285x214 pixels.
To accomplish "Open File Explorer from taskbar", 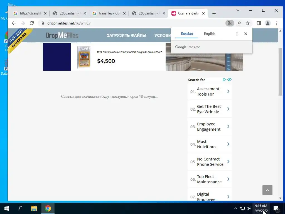I will pos(34,208).
